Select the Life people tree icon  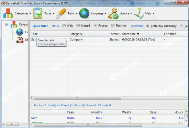(20, 39)
